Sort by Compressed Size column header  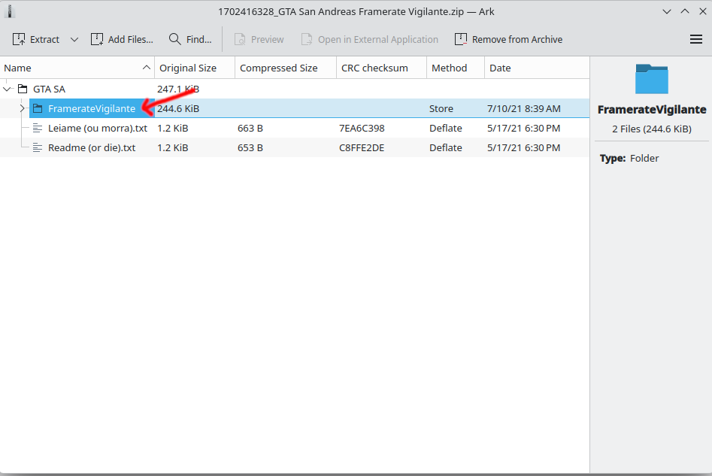(286, 68)
